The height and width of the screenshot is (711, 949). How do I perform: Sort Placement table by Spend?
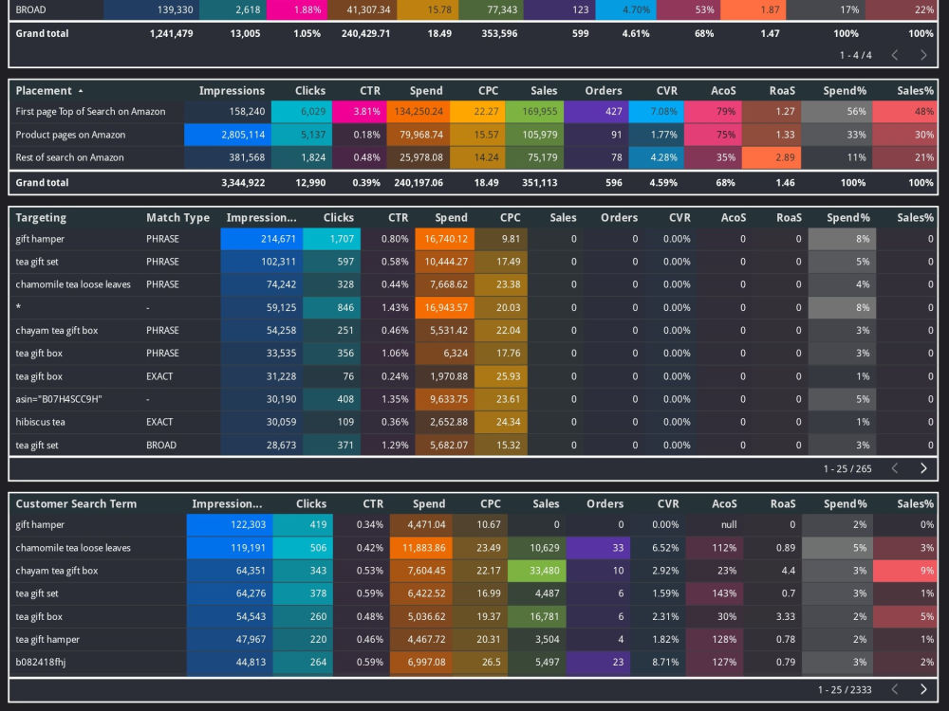pyautogui.click(x=426, y=91)
